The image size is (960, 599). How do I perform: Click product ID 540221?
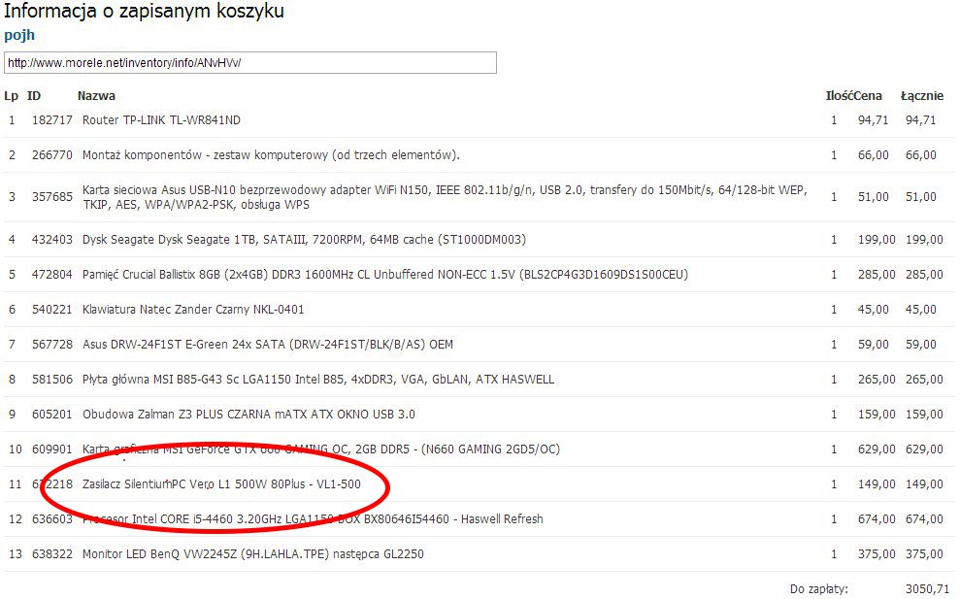point(52,310)
